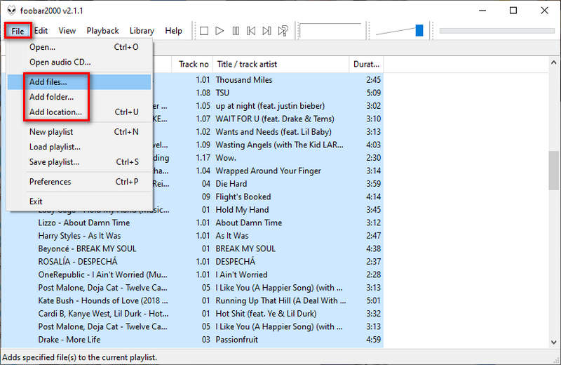The height and width of the screenshot is (365, 561).
Task: Select track title Thousand Miles
Action: click(243, 80)
